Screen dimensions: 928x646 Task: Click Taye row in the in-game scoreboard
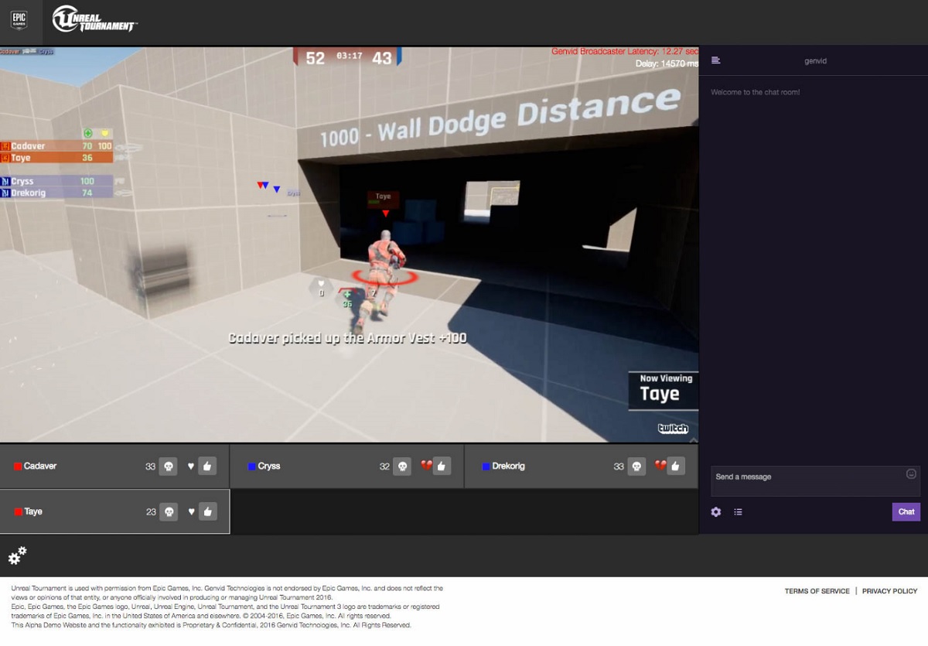point(56,158)
